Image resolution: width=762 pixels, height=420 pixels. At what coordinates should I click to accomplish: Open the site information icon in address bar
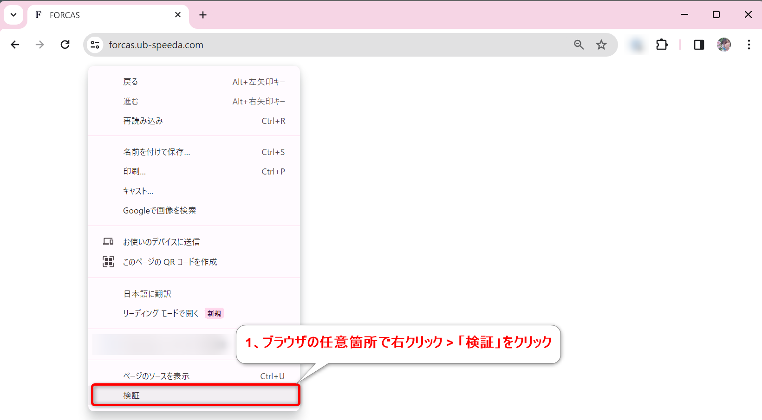pos(95,45)
